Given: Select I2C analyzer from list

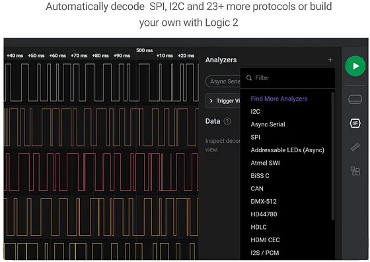Looking at the screenshot, I should tap(255, 112).
